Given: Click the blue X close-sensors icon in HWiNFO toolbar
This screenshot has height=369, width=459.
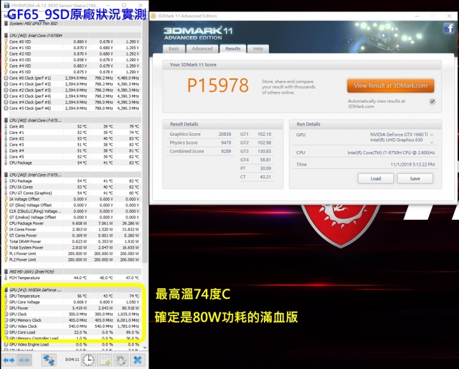Looking at the screenshot, I should click(x=137, y=360).
